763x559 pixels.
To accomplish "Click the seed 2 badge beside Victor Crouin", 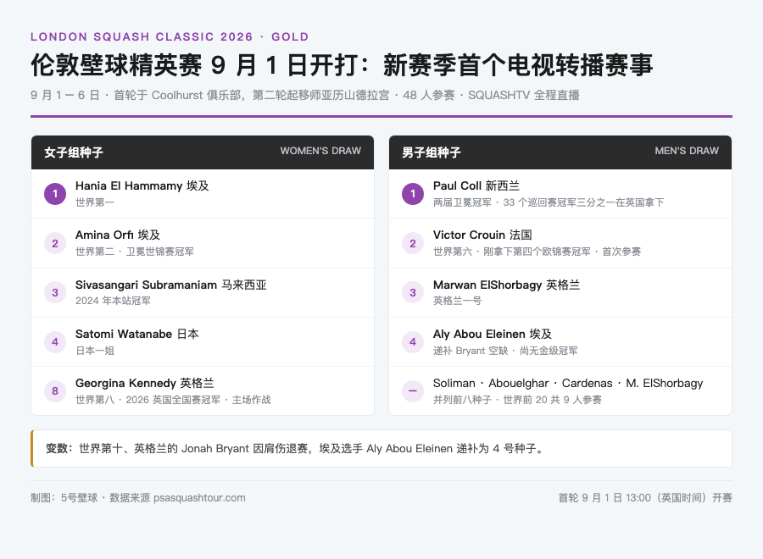I will point(413,243).
